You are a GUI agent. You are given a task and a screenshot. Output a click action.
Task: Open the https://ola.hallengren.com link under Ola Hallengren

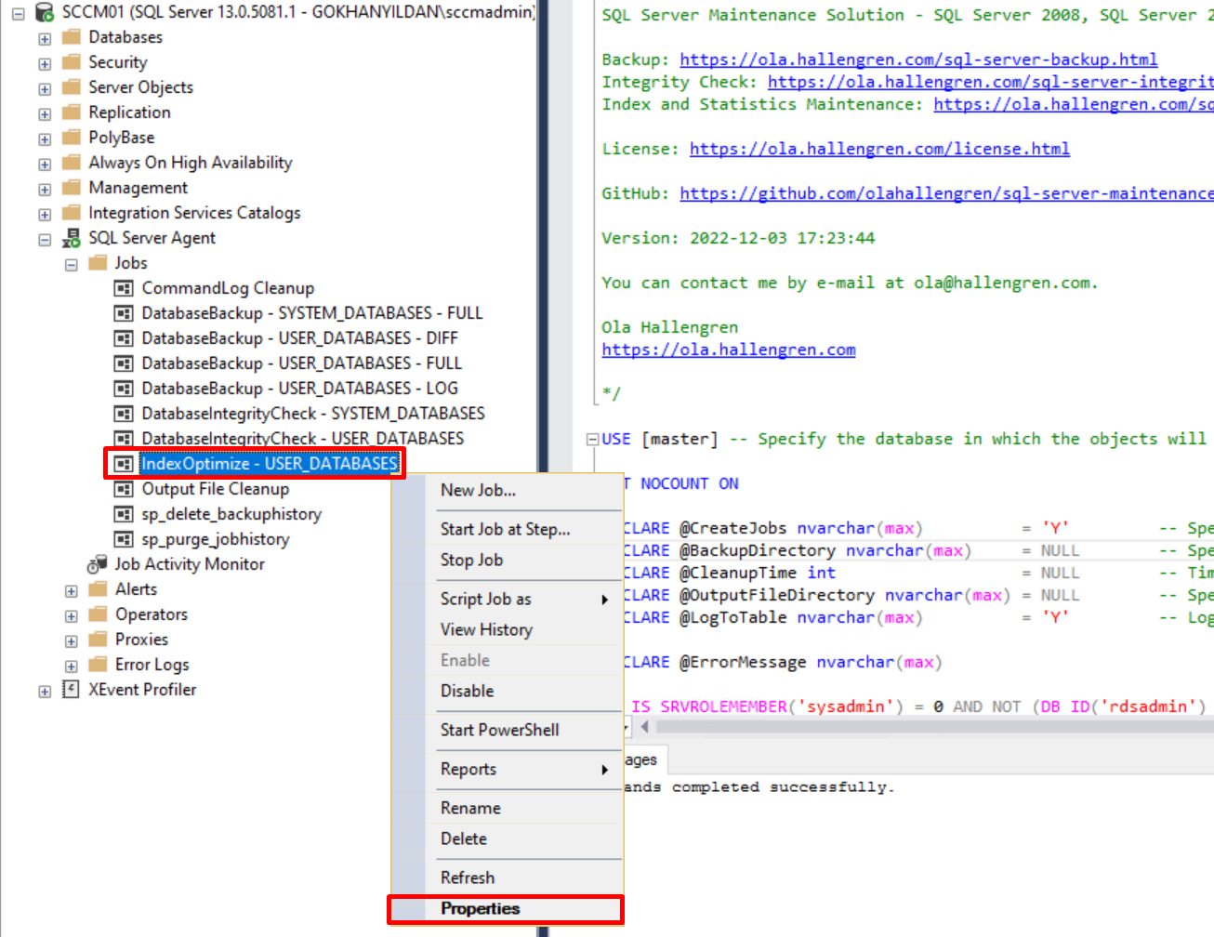(729, 350)
